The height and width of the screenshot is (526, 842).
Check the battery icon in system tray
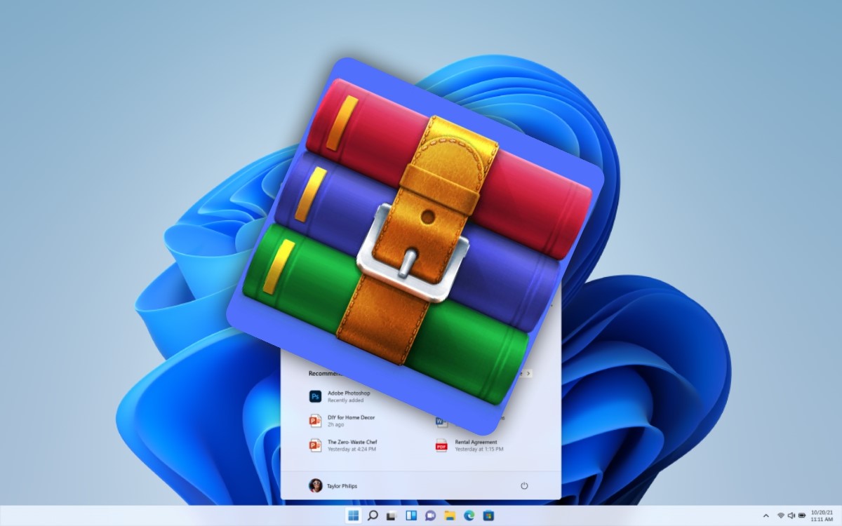pos(801,516)
